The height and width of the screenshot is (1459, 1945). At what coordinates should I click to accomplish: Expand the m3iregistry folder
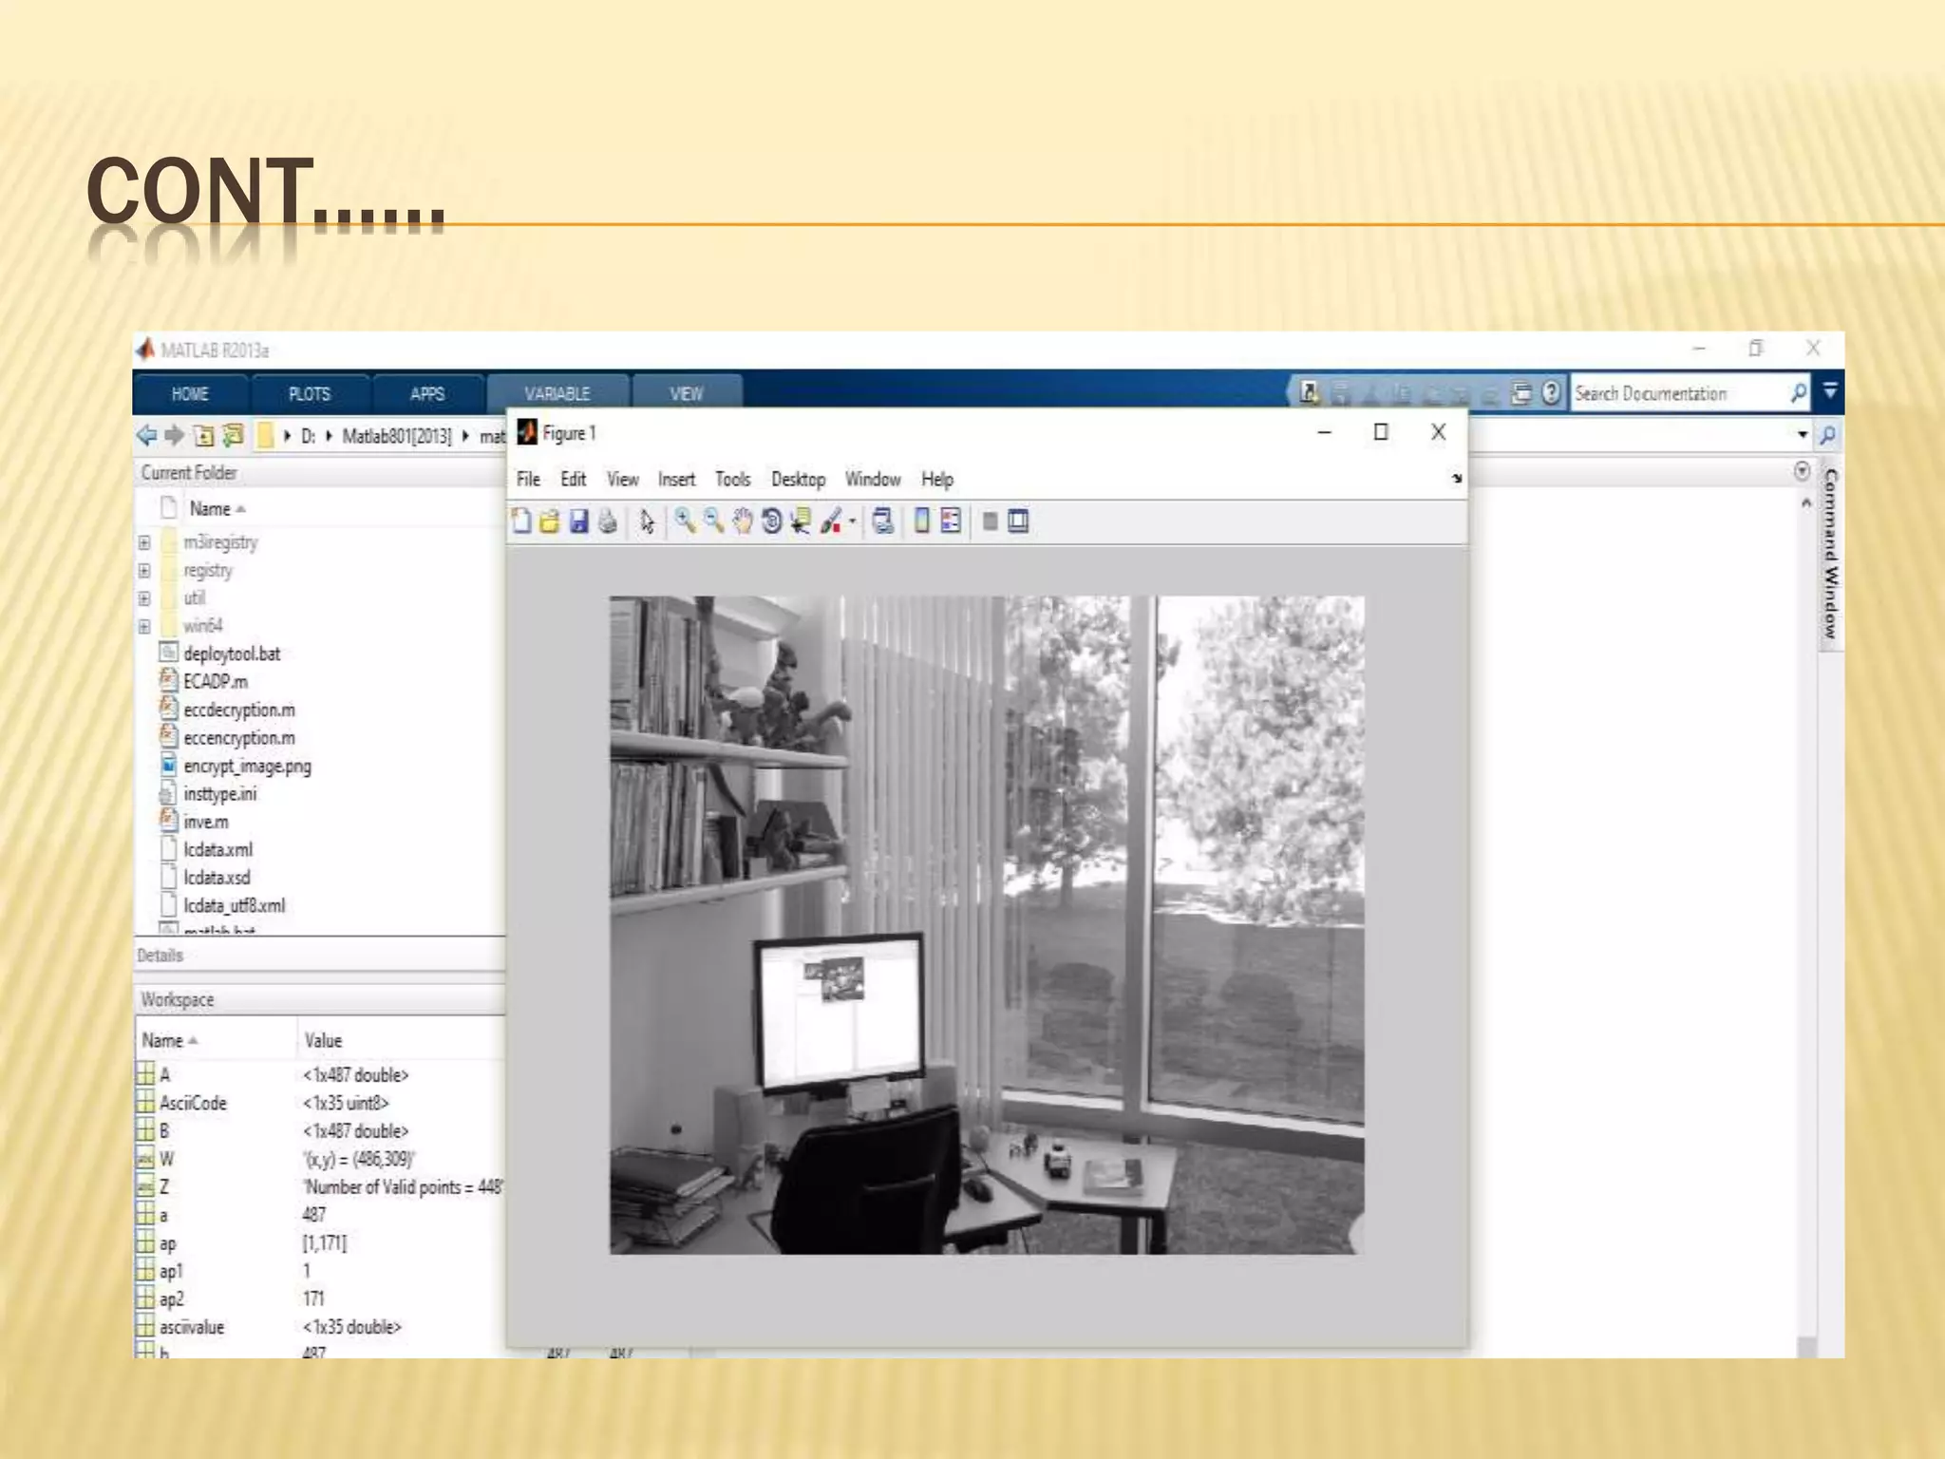[x=144, y=542]
